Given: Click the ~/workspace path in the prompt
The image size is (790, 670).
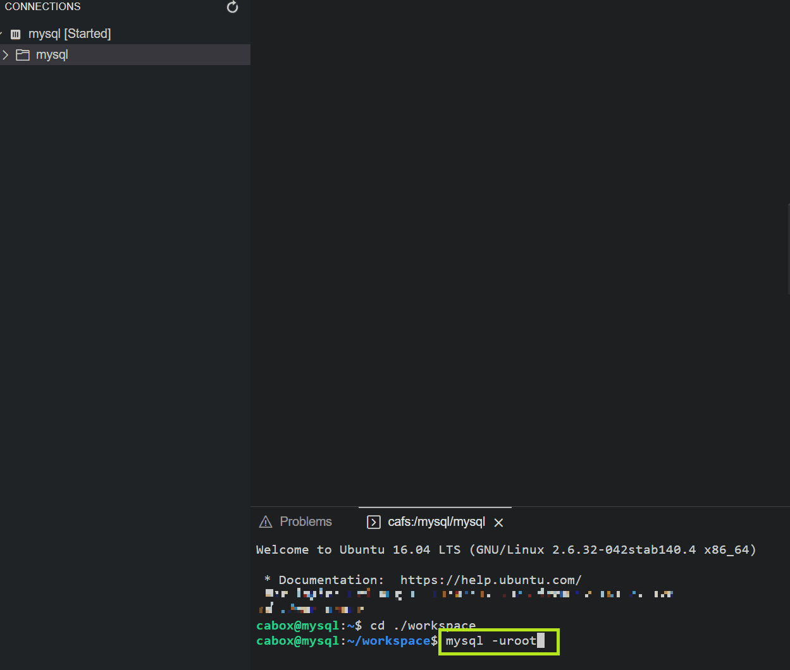Looking at the screenshot, I should pos(390,640).
